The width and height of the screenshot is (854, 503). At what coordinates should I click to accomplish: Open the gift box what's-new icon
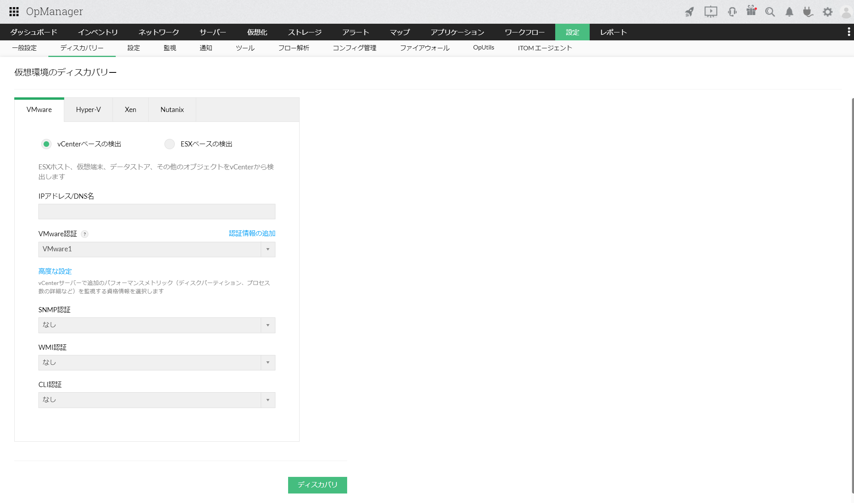(751, 11)
